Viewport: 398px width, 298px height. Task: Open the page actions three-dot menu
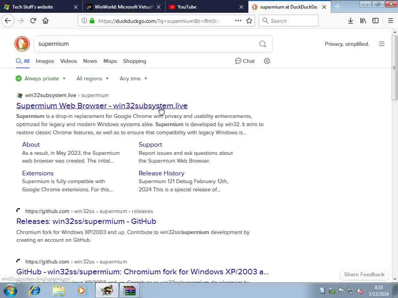238,21
